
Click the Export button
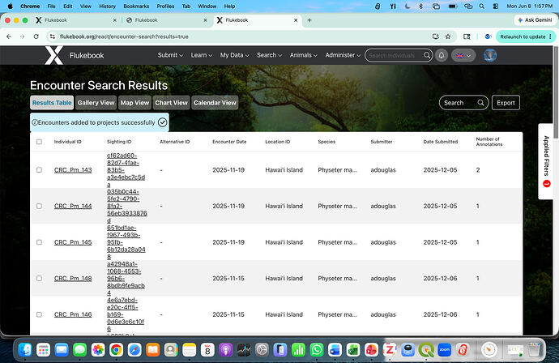click(506, 103)
